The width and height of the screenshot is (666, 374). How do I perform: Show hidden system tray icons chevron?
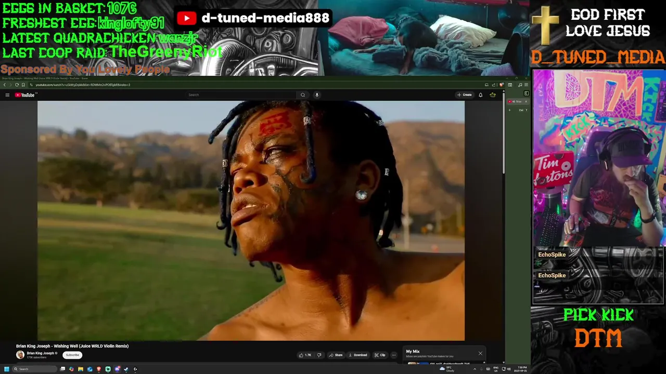tap(475, 369)
